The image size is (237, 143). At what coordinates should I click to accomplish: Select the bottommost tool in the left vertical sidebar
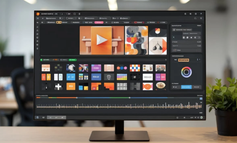click(37, 49)
